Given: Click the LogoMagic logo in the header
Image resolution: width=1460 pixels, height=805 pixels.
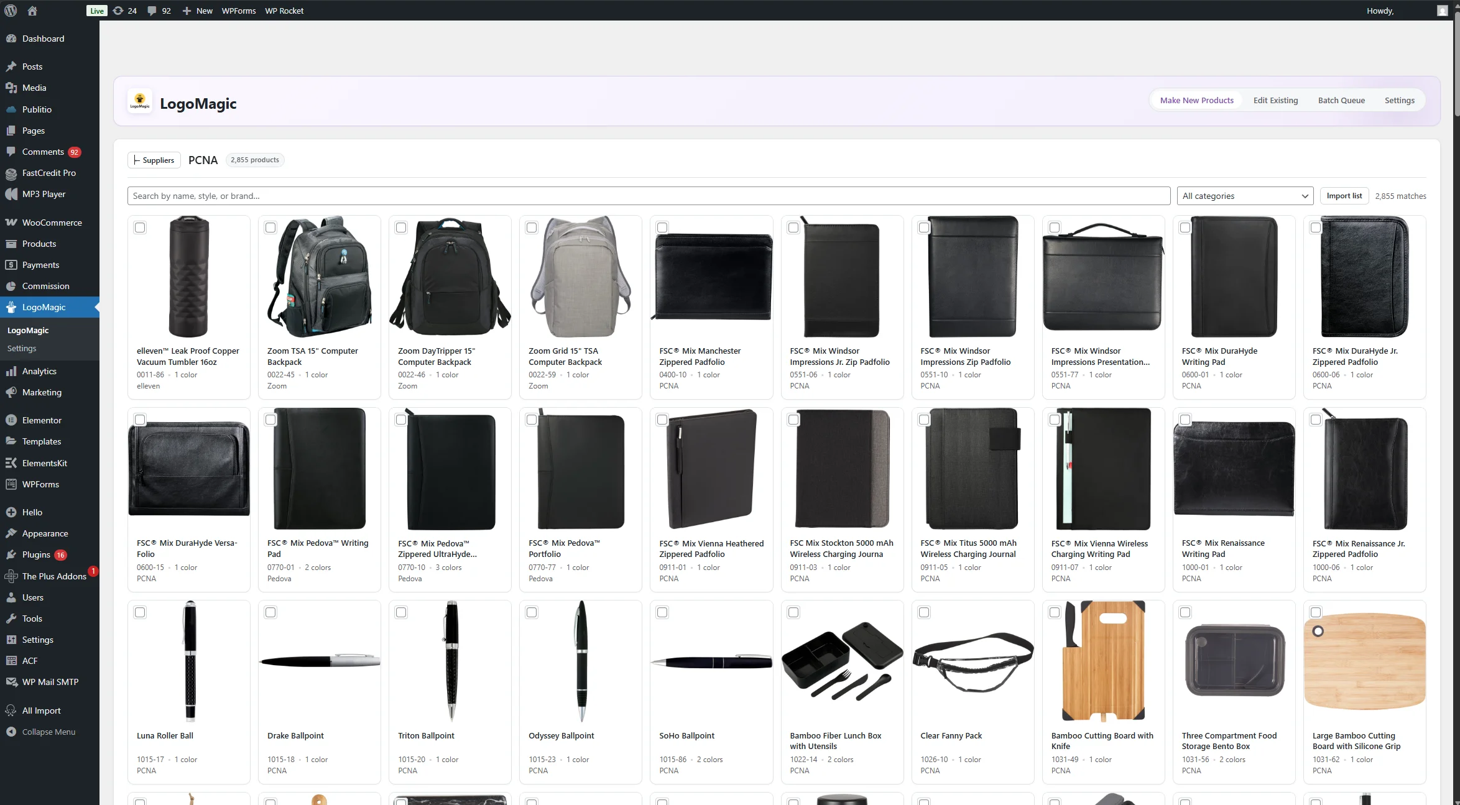Looking at the screenshot, I should click(140, 101).
